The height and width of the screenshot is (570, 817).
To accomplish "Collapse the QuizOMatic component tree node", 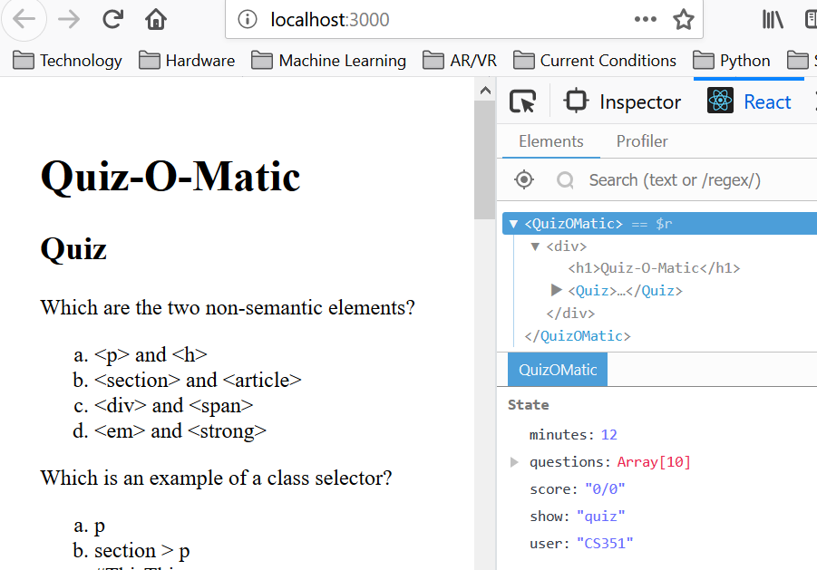I will [513, 224].
